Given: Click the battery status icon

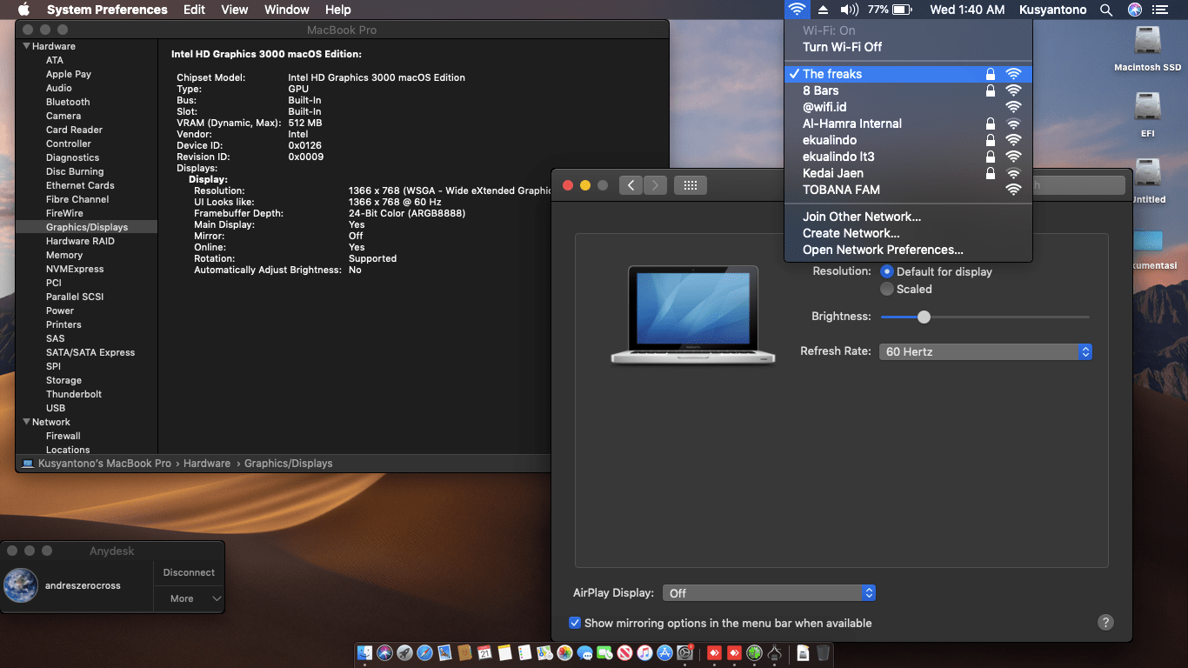Looking at the screenshot, I should point(902,10).
